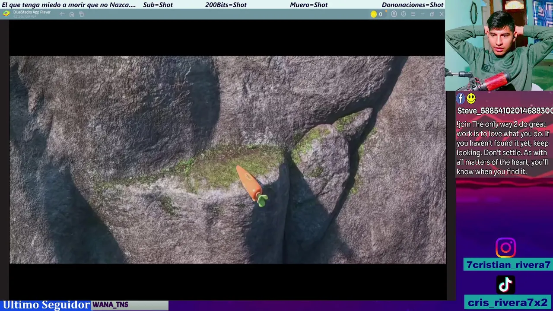
Task: Click the 'Sub=Shot' banner text
Action: click(x=158, y=5)
